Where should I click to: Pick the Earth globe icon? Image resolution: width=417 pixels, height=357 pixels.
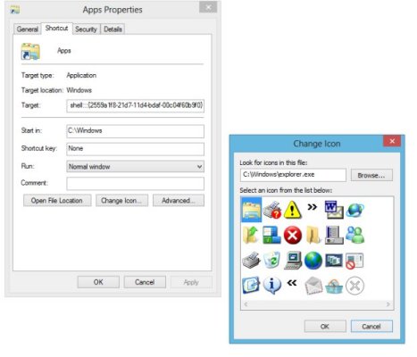(313, 261)
